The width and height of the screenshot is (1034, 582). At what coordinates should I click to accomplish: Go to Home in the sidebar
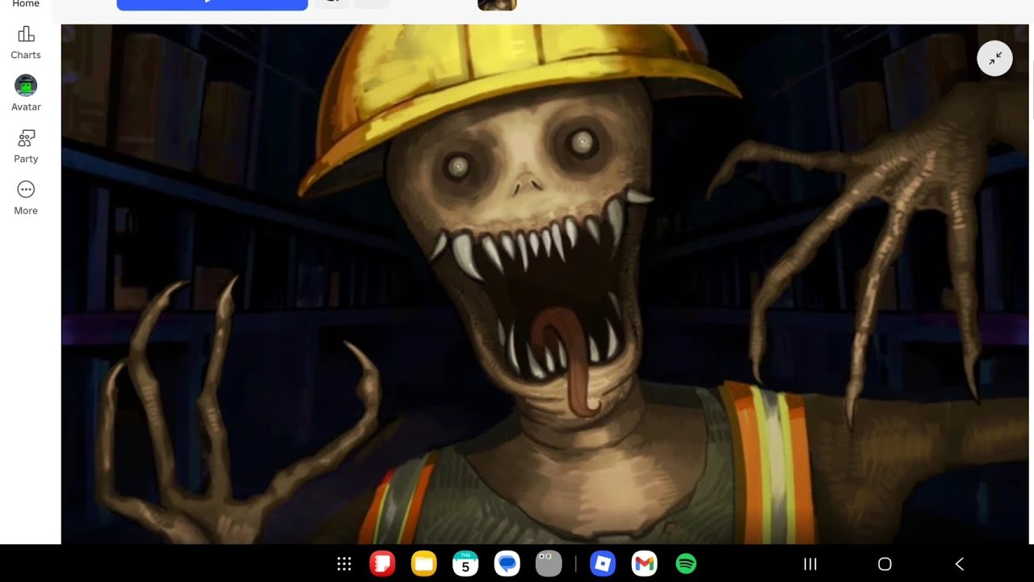pyautogui.click(x=26, y=4)
